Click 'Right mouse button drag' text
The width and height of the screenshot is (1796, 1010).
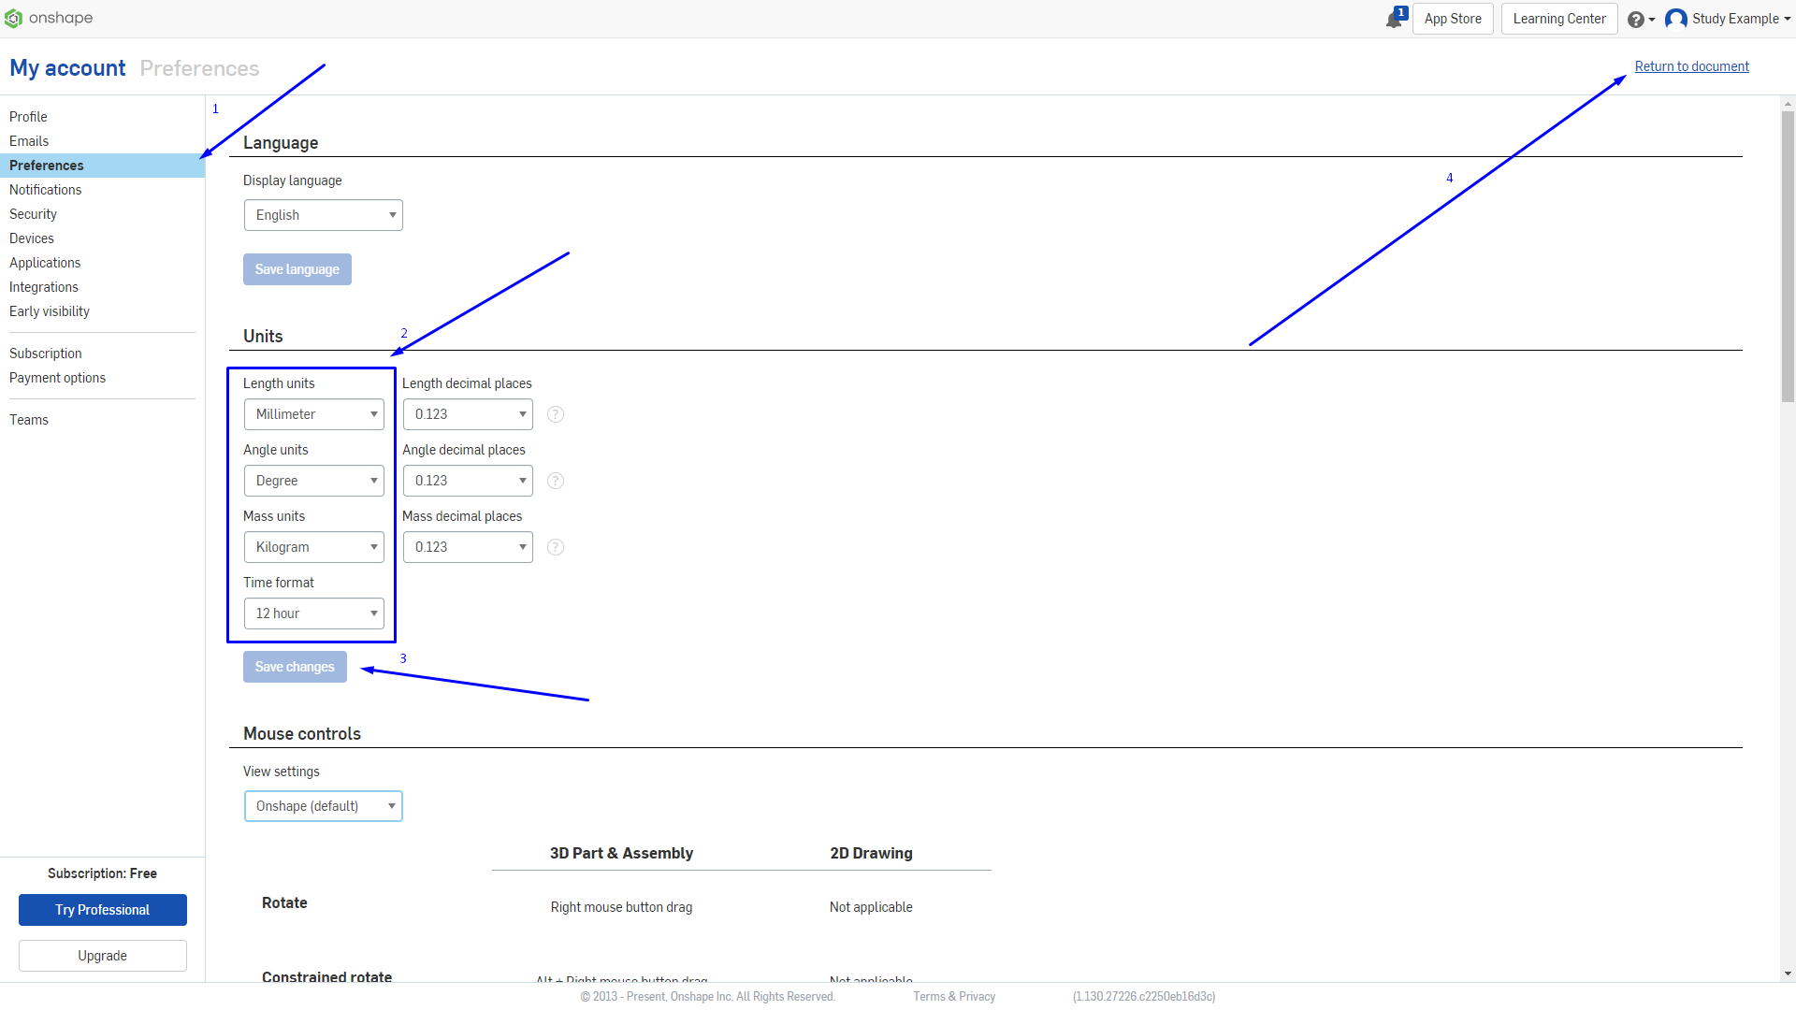point(621,907)
